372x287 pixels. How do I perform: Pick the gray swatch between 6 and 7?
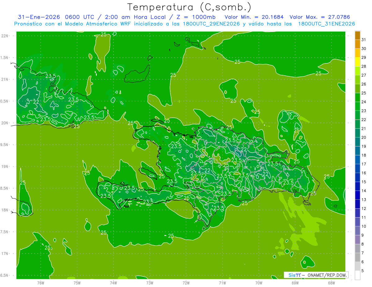pos(357,257)
